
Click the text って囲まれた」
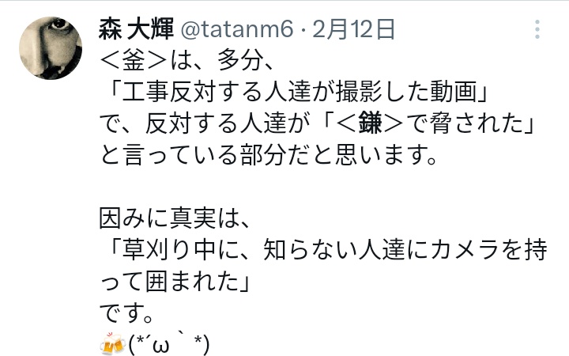[175, 282]
